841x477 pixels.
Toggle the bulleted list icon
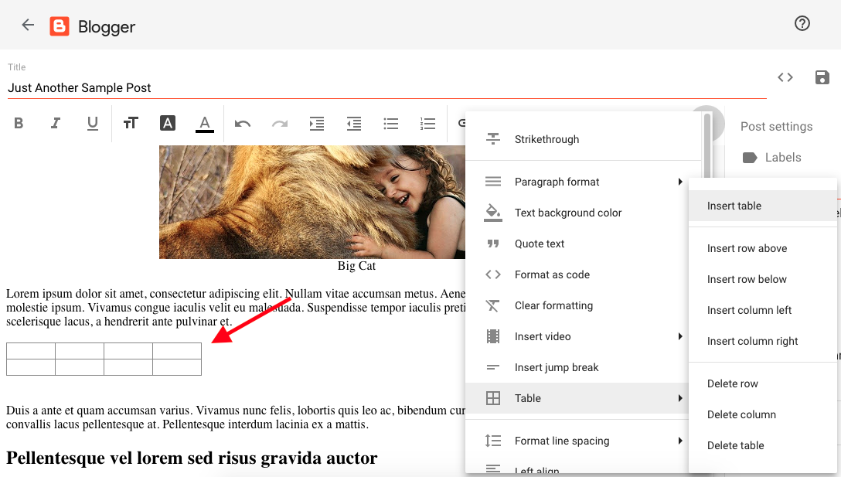click(x=391, y=124)
